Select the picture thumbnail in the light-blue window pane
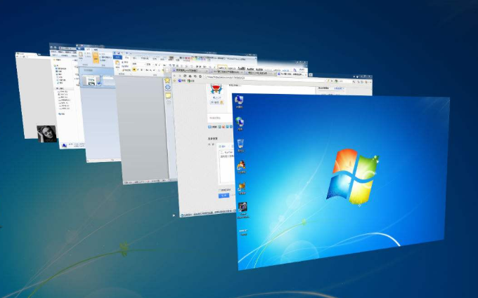Viewport: 478px width, 298px height. [91, 81]
